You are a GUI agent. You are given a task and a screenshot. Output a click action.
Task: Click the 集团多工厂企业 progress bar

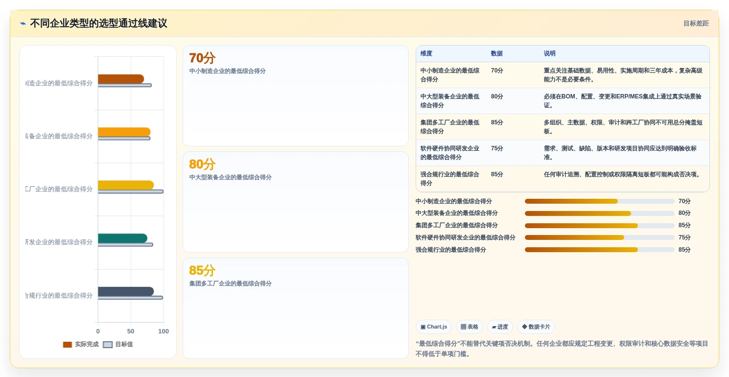point(600,226)
